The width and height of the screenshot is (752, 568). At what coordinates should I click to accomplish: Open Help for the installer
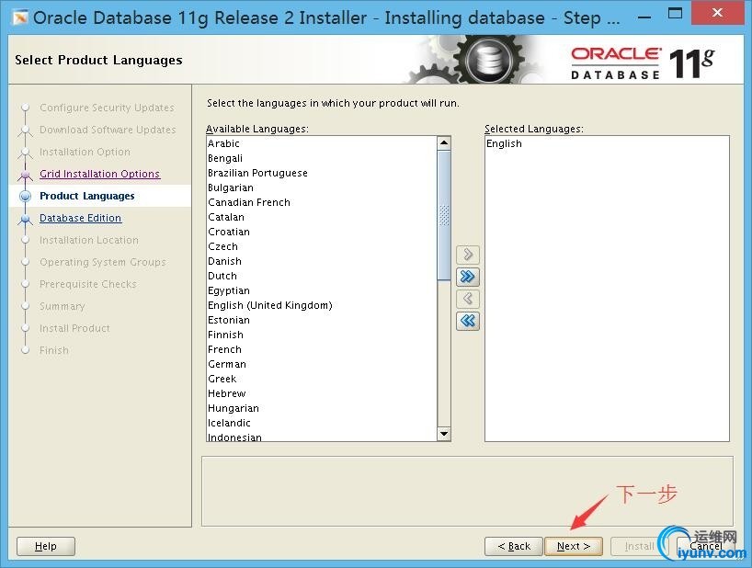(46, 546)
